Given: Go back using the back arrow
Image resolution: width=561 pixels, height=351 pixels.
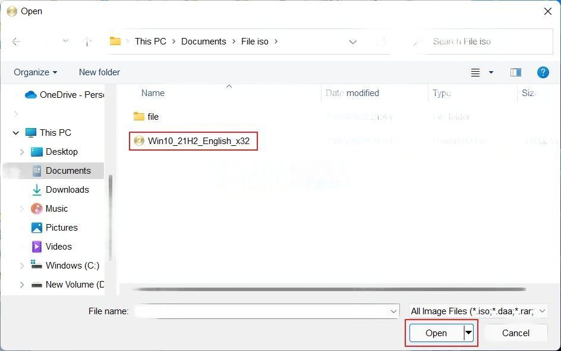Looking at the screenshot, I should click(x=16, y=42).
